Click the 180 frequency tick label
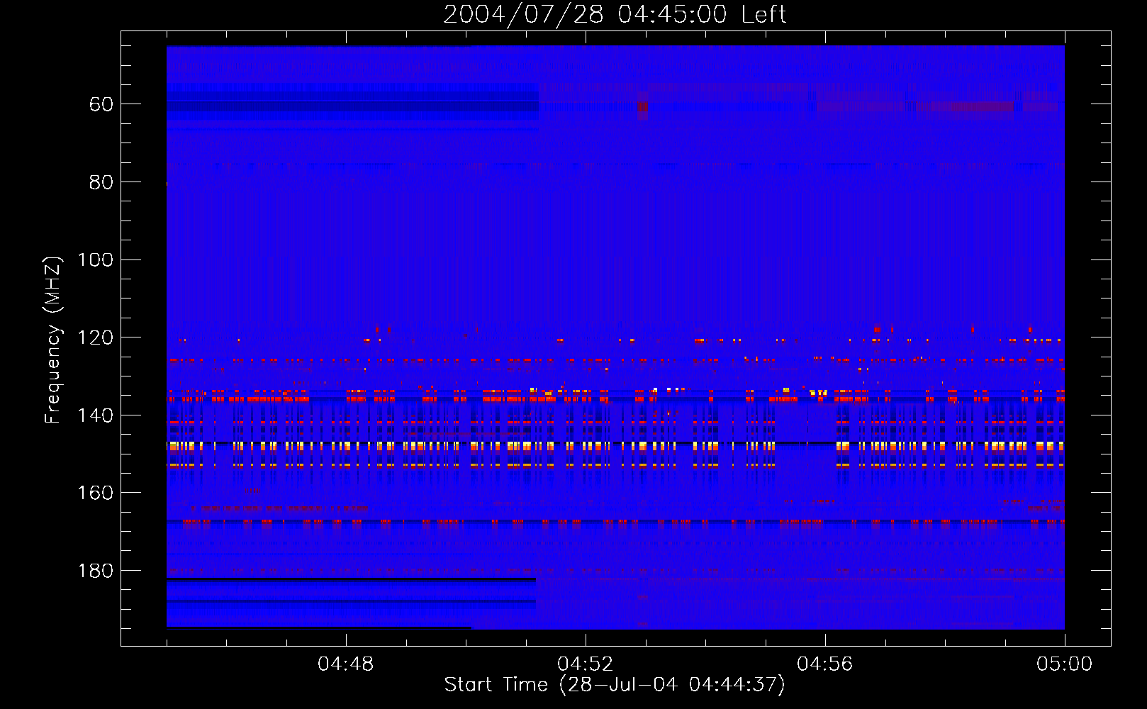 click(95, 571)
